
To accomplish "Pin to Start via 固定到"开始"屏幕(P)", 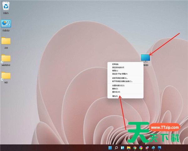I will pos(120,74).
